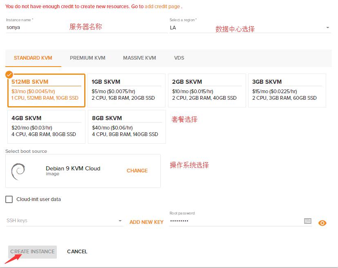Expand the Select a region dropdown arrow
The height and width of the screenshot is (268, 338).
pyautogui.click(x=327, y=28)
